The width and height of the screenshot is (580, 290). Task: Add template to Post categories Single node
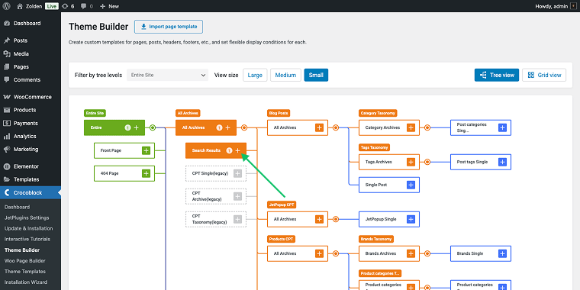click(x=502, y=127)
